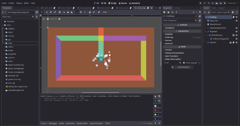
Task: Click the Filter Files search field
Action: pyautogui.click(x=18, y=17)
